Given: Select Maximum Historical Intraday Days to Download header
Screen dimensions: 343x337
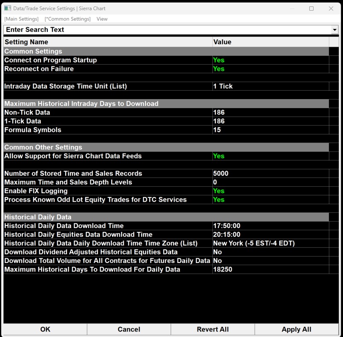Looking at the screenshot, I should 166,103.
